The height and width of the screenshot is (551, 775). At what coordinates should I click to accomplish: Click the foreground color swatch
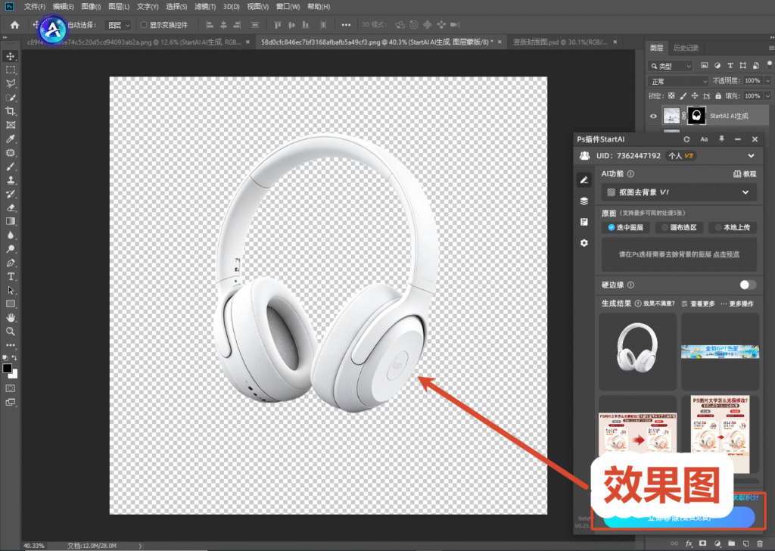8,368
